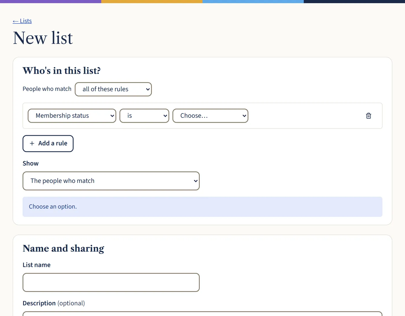Image resolution: width=405 pixels, height=316 pixels.
Task: Delete the Membership status rule with trash icon
Action: point(369,116)
